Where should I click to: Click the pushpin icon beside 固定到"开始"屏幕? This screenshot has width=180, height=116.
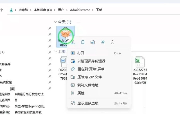73,69
